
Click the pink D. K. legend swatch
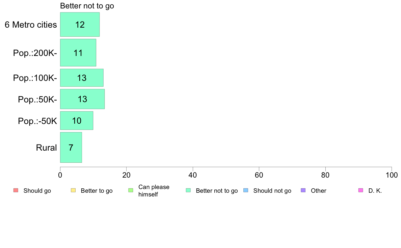pos(361,190)
